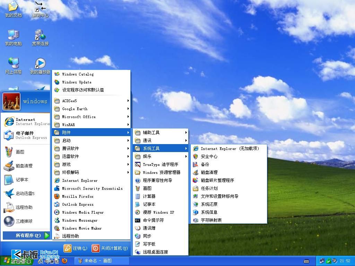Open 写字板 WordPad
The width and height of the screenshot is (355, 266).
[161, 244]
